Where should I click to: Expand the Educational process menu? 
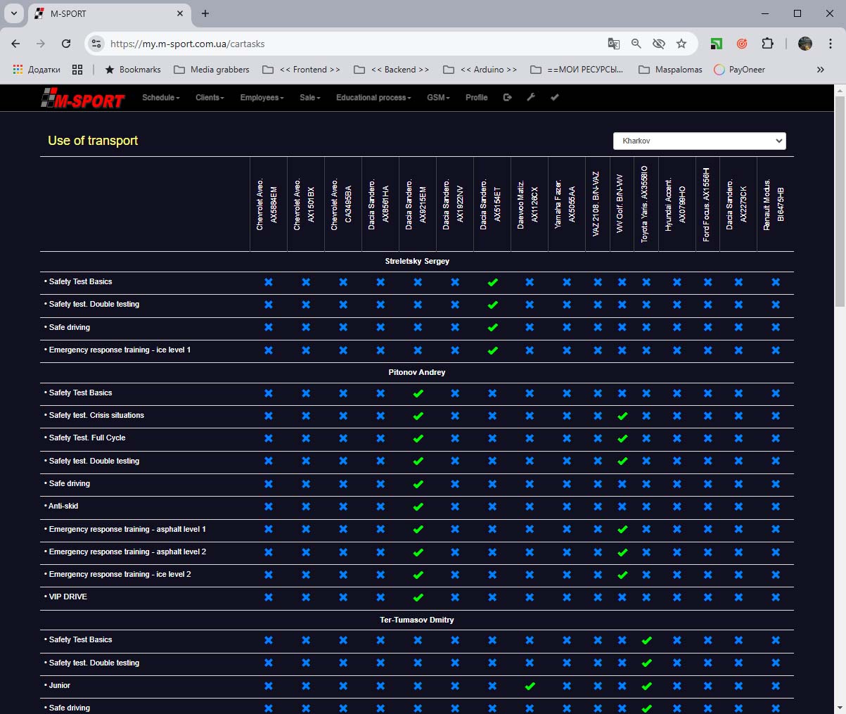(373, 98)
